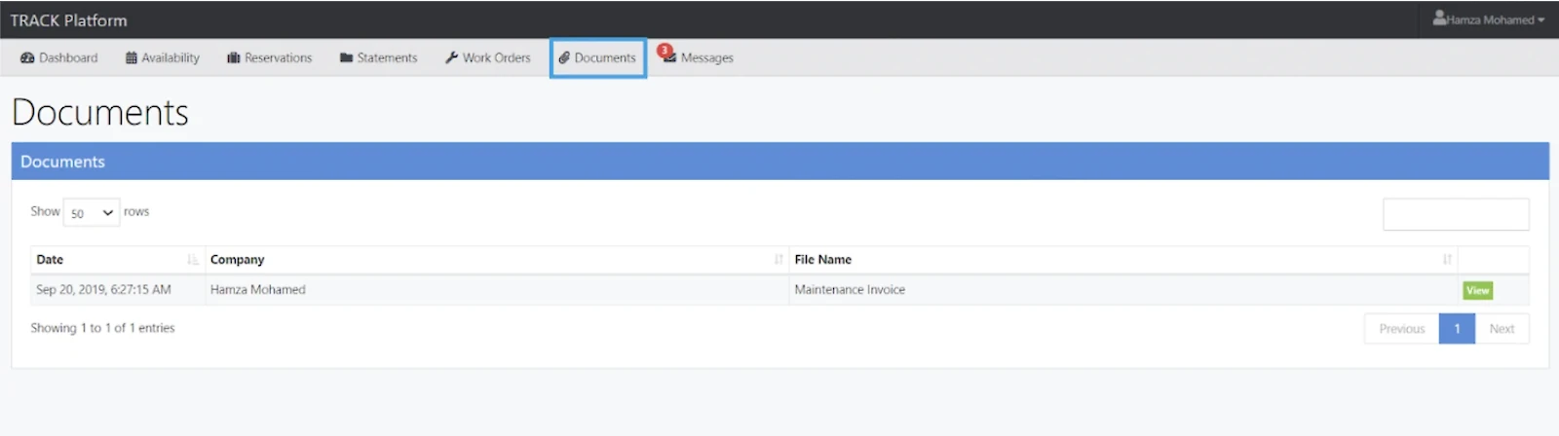Go to the Availability page
Viewport: 1559px width, 436px height.
(163, 57)
